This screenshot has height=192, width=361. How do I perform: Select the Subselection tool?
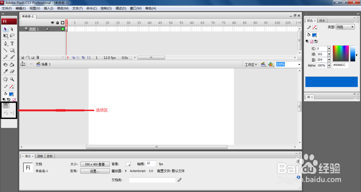pos(12,29)
